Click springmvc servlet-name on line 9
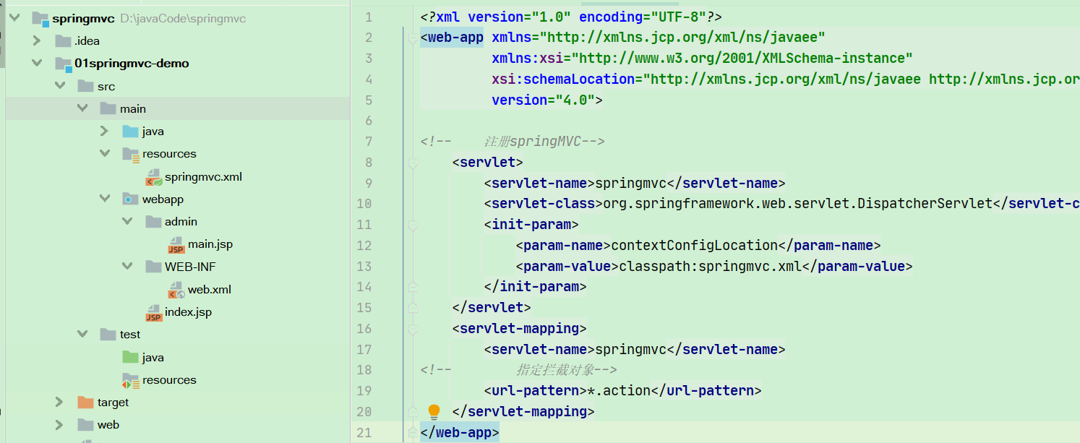Image resolution: width=1080 pixels, height=443 pixels. (630, 183)
